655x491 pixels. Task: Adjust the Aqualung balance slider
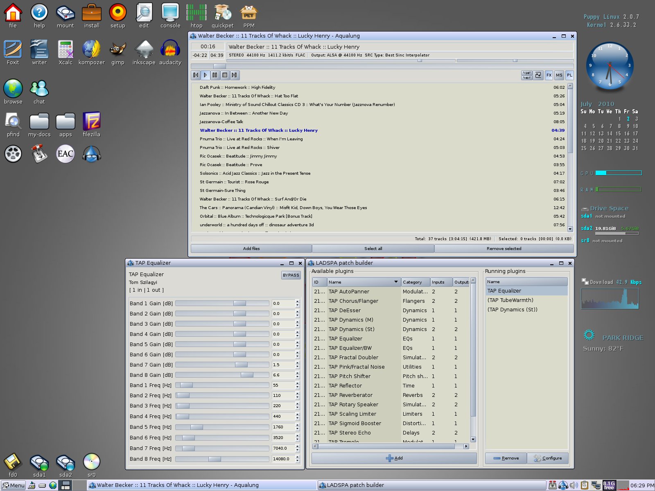[x=515, y=61]
